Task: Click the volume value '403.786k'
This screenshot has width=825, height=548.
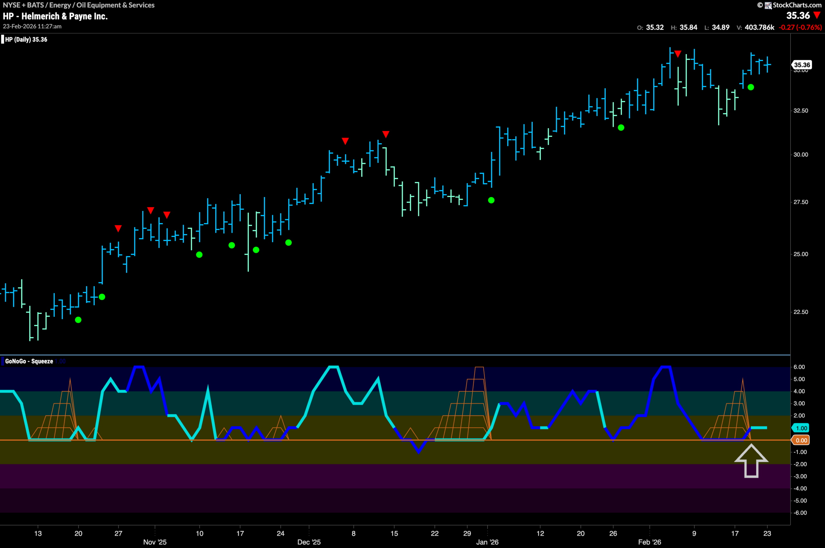Action: click(759, 27)
